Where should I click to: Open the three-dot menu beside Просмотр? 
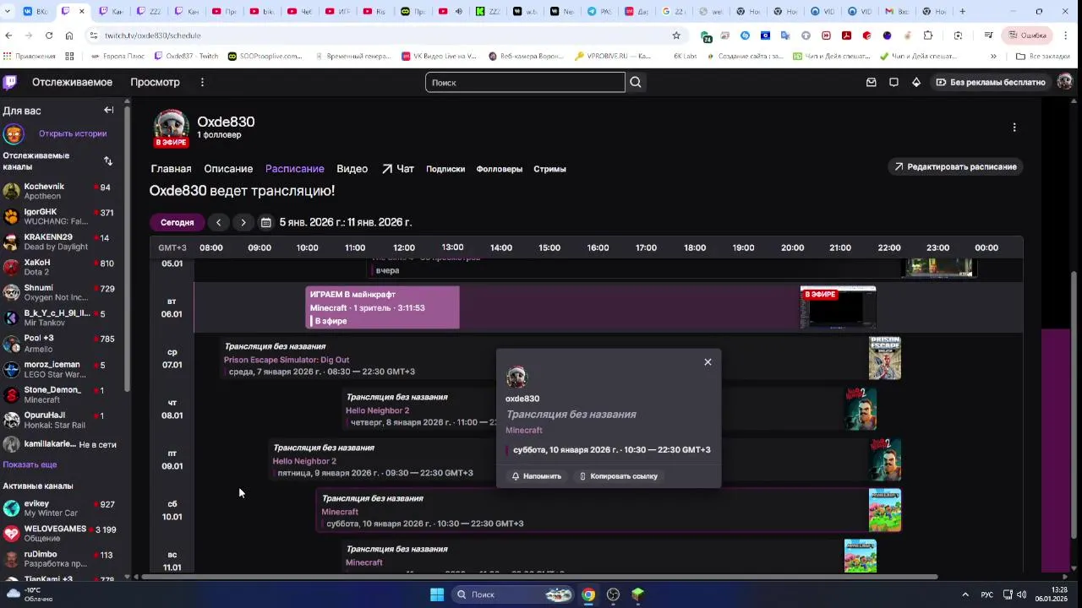[x=202, y=82]
